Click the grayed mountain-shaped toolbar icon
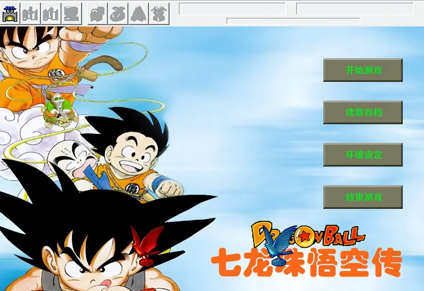This screenshot has width=424, height=291. point(138,14)
